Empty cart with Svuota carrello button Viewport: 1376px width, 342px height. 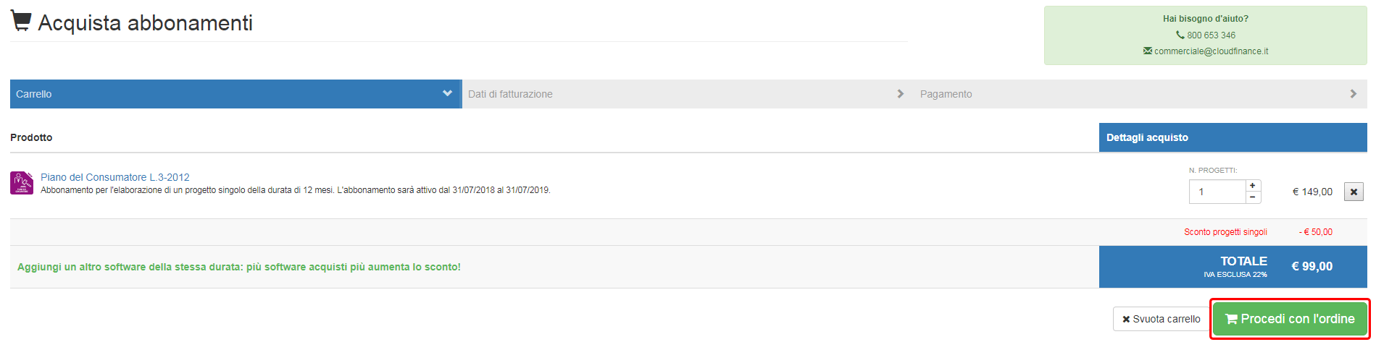point(1162,319)
